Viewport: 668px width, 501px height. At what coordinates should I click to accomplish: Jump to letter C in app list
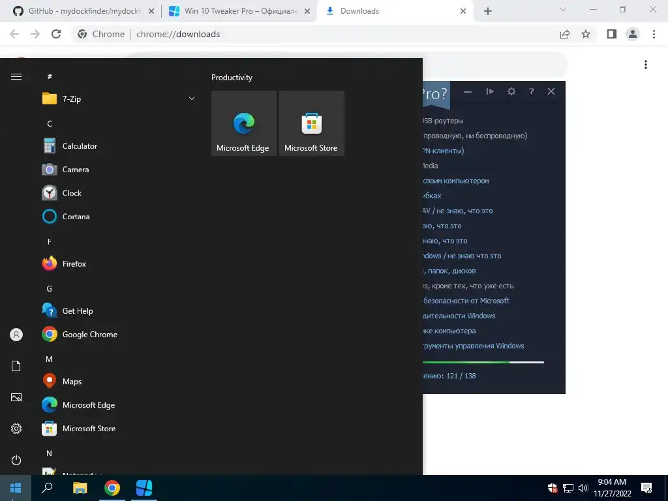pyautogui.click(x=50, y=123)
